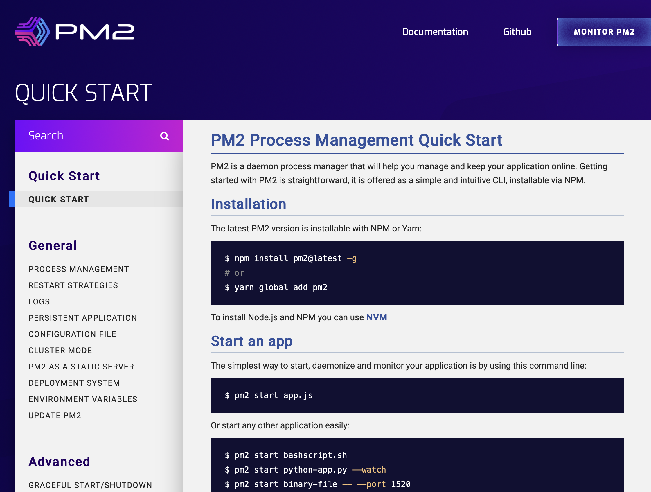Open DEPLOYMENT SYSTEM sidebar link
651x492 pixels.
74,383
